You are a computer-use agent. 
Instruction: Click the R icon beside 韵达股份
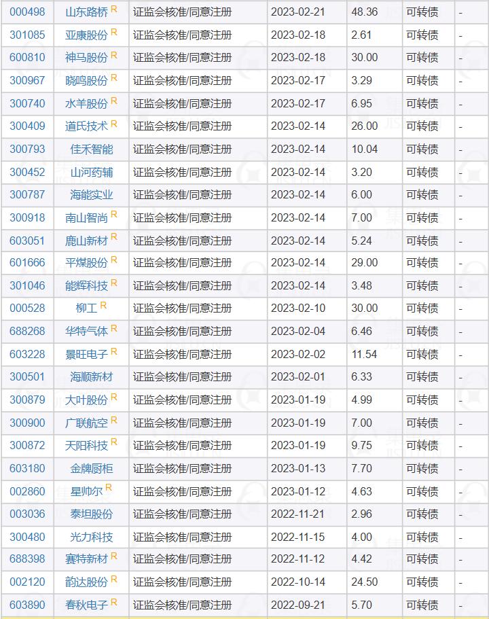coord(114,579)
